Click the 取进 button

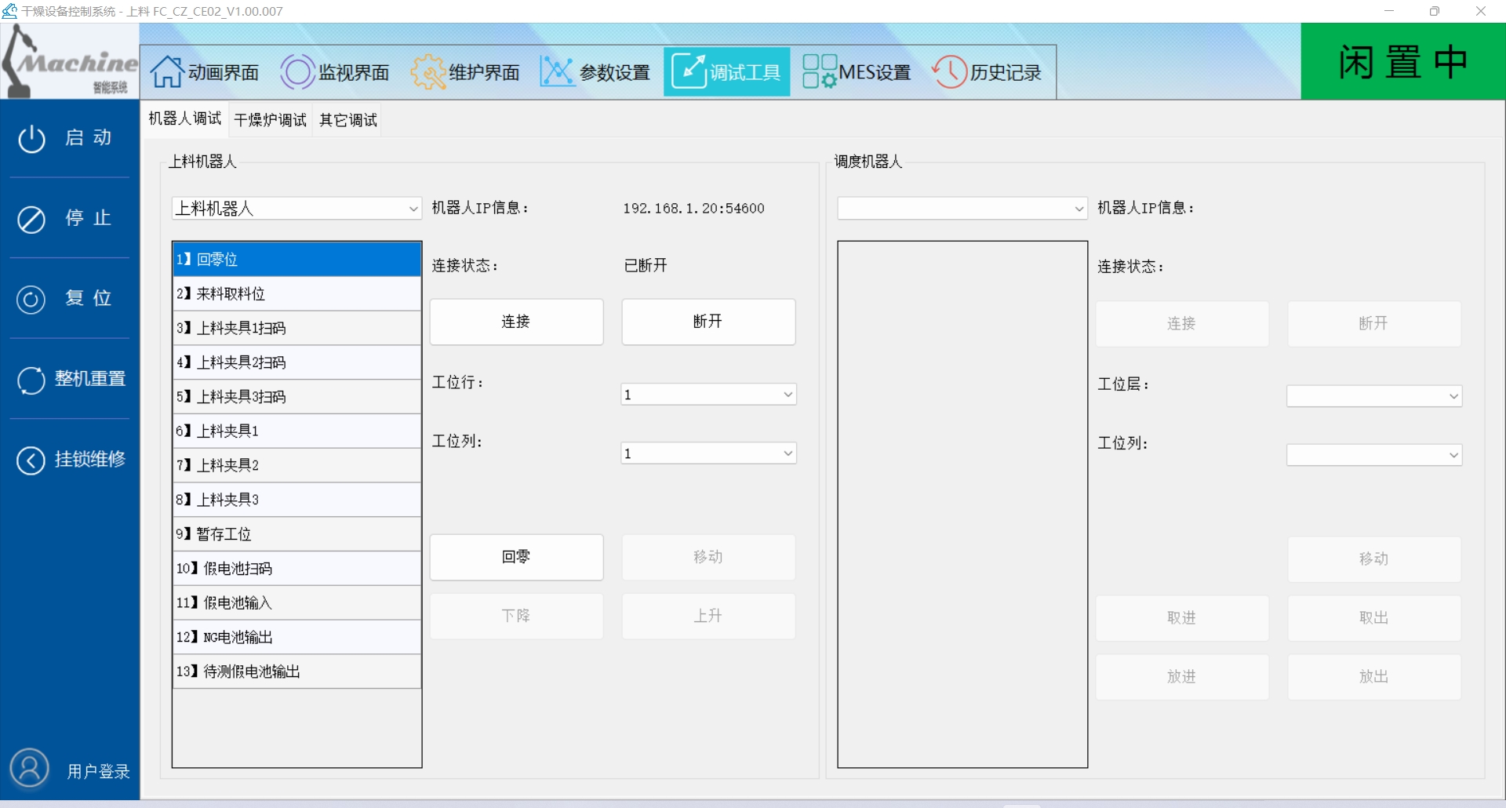(1182, 618)
